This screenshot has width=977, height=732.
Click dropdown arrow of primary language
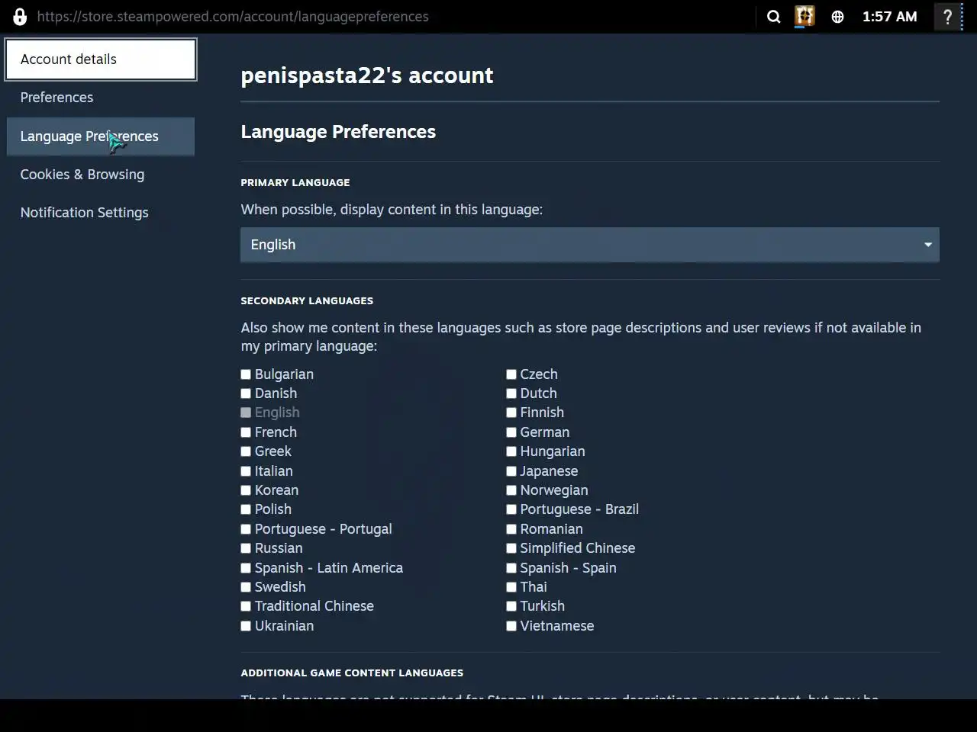point(928,245)
